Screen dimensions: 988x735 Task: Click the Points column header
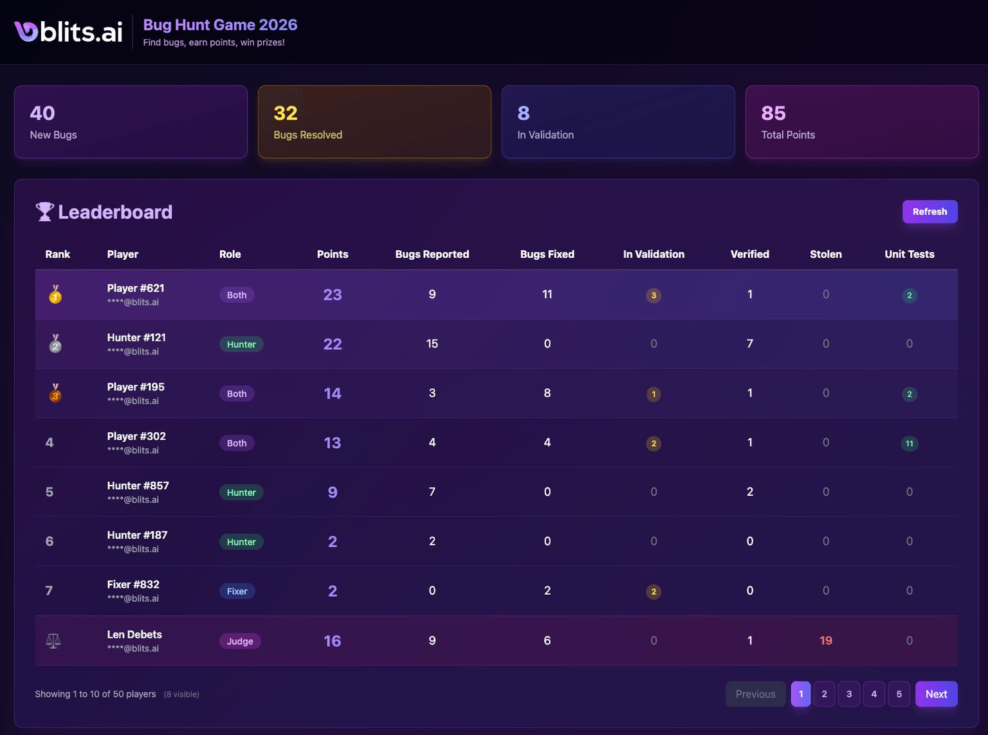333,254
